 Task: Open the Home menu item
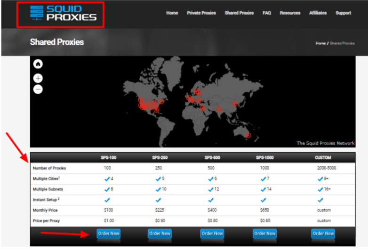tap(172, 13)
